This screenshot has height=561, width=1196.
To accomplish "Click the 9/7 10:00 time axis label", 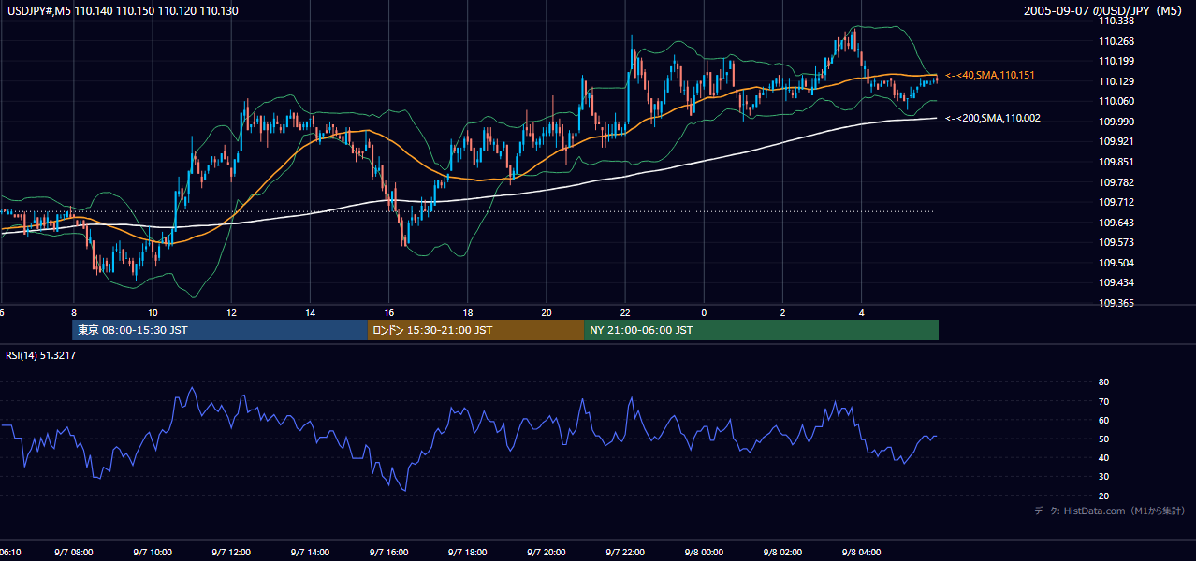I will (152, 553).
